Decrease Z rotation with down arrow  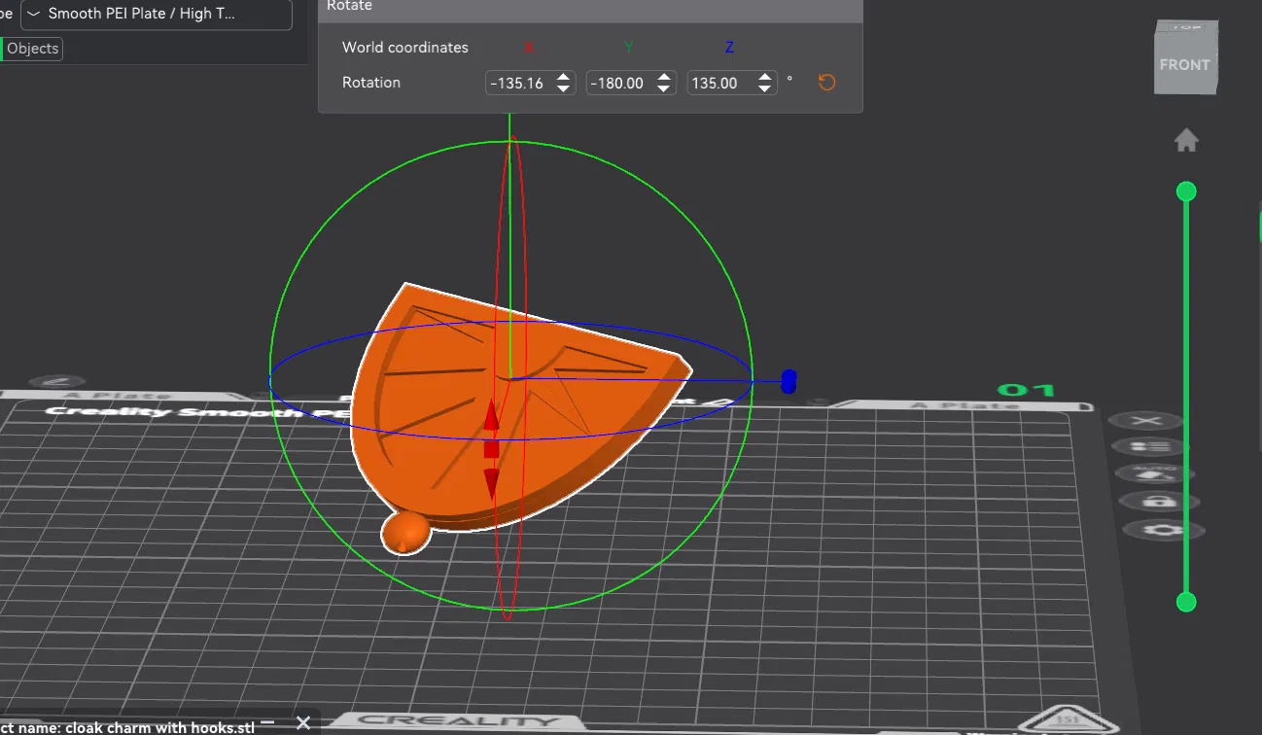click(766, 88)
